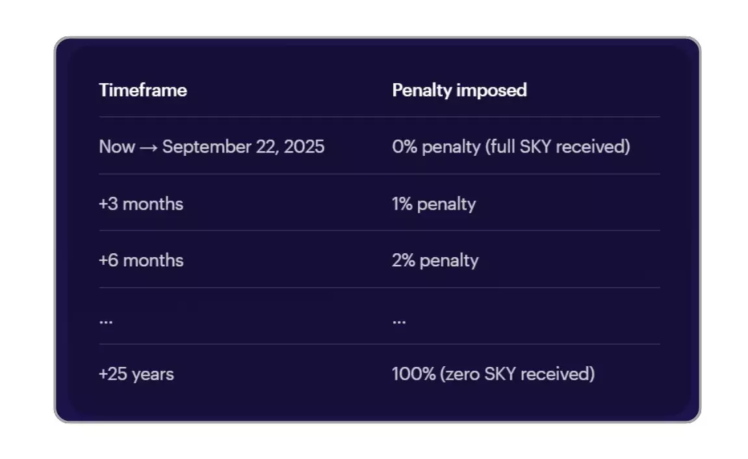Click the (full SKY received) note
Image resolution: width=748 pixels, height=459 pixels.
[x=558, y=147]
